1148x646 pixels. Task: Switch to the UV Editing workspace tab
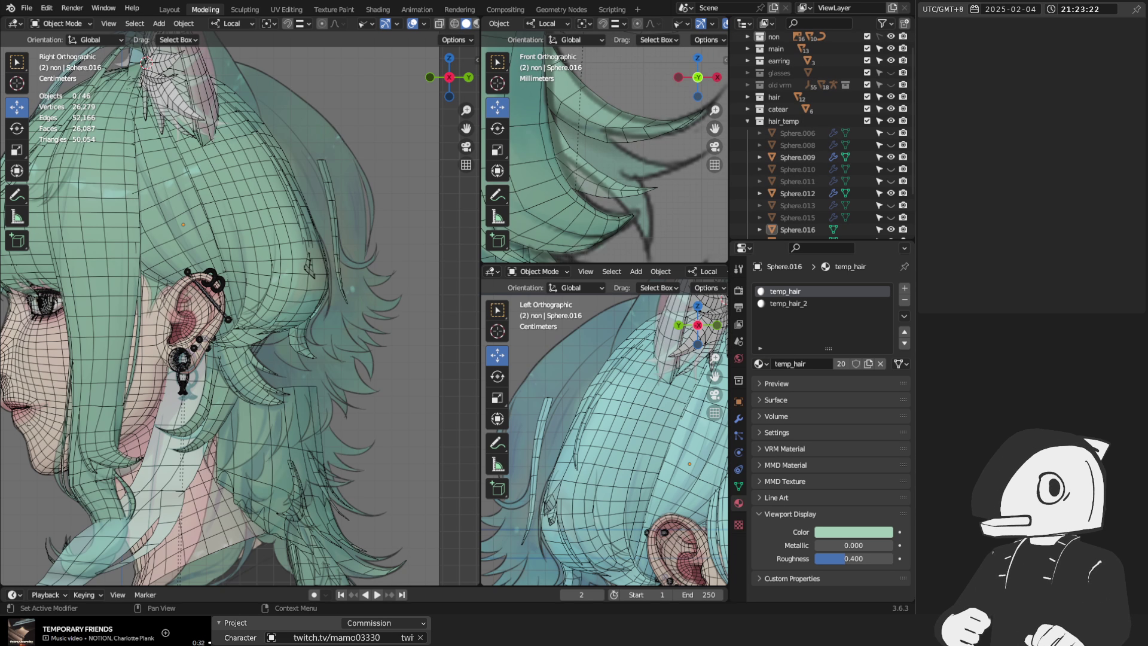tap(286, 10)
